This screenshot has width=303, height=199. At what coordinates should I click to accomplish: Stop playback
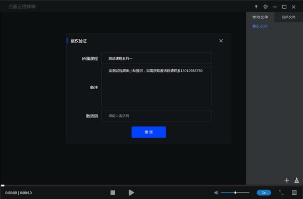113,192
